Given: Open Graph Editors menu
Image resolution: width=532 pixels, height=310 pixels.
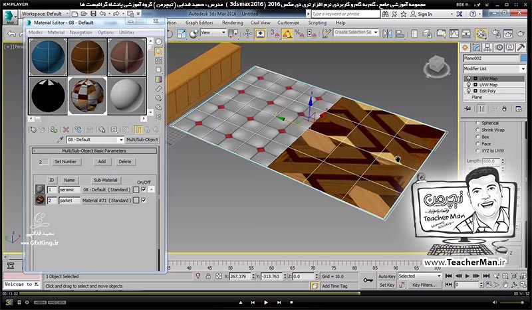Looking at the screenshot, I should pyautogui.click(x=199, y=23).
